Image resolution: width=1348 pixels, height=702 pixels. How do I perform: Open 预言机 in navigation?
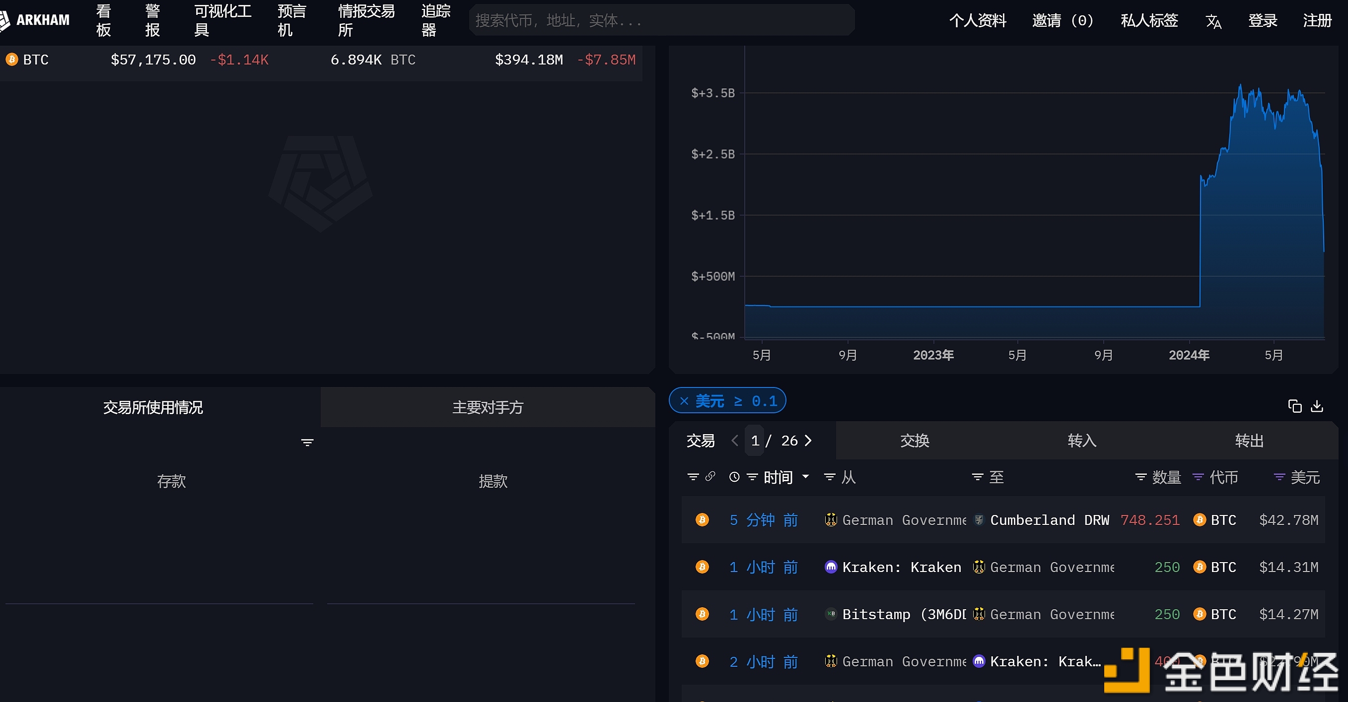[292, 20]
